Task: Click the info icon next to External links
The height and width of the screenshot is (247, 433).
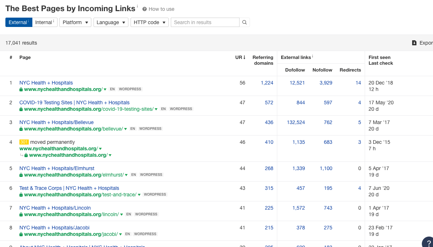Action: pos(313,56)
